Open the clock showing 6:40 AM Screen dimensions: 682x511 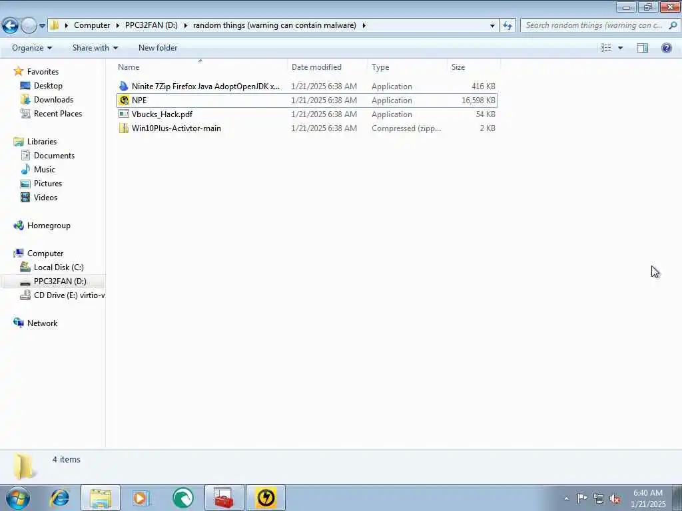pos(648,498)
